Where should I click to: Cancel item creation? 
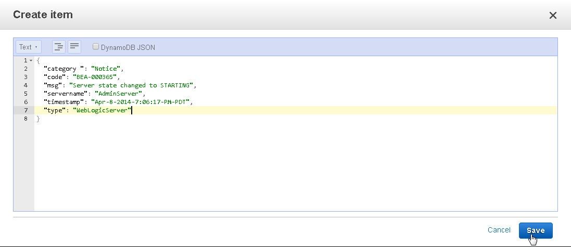[x=499, y=230]
